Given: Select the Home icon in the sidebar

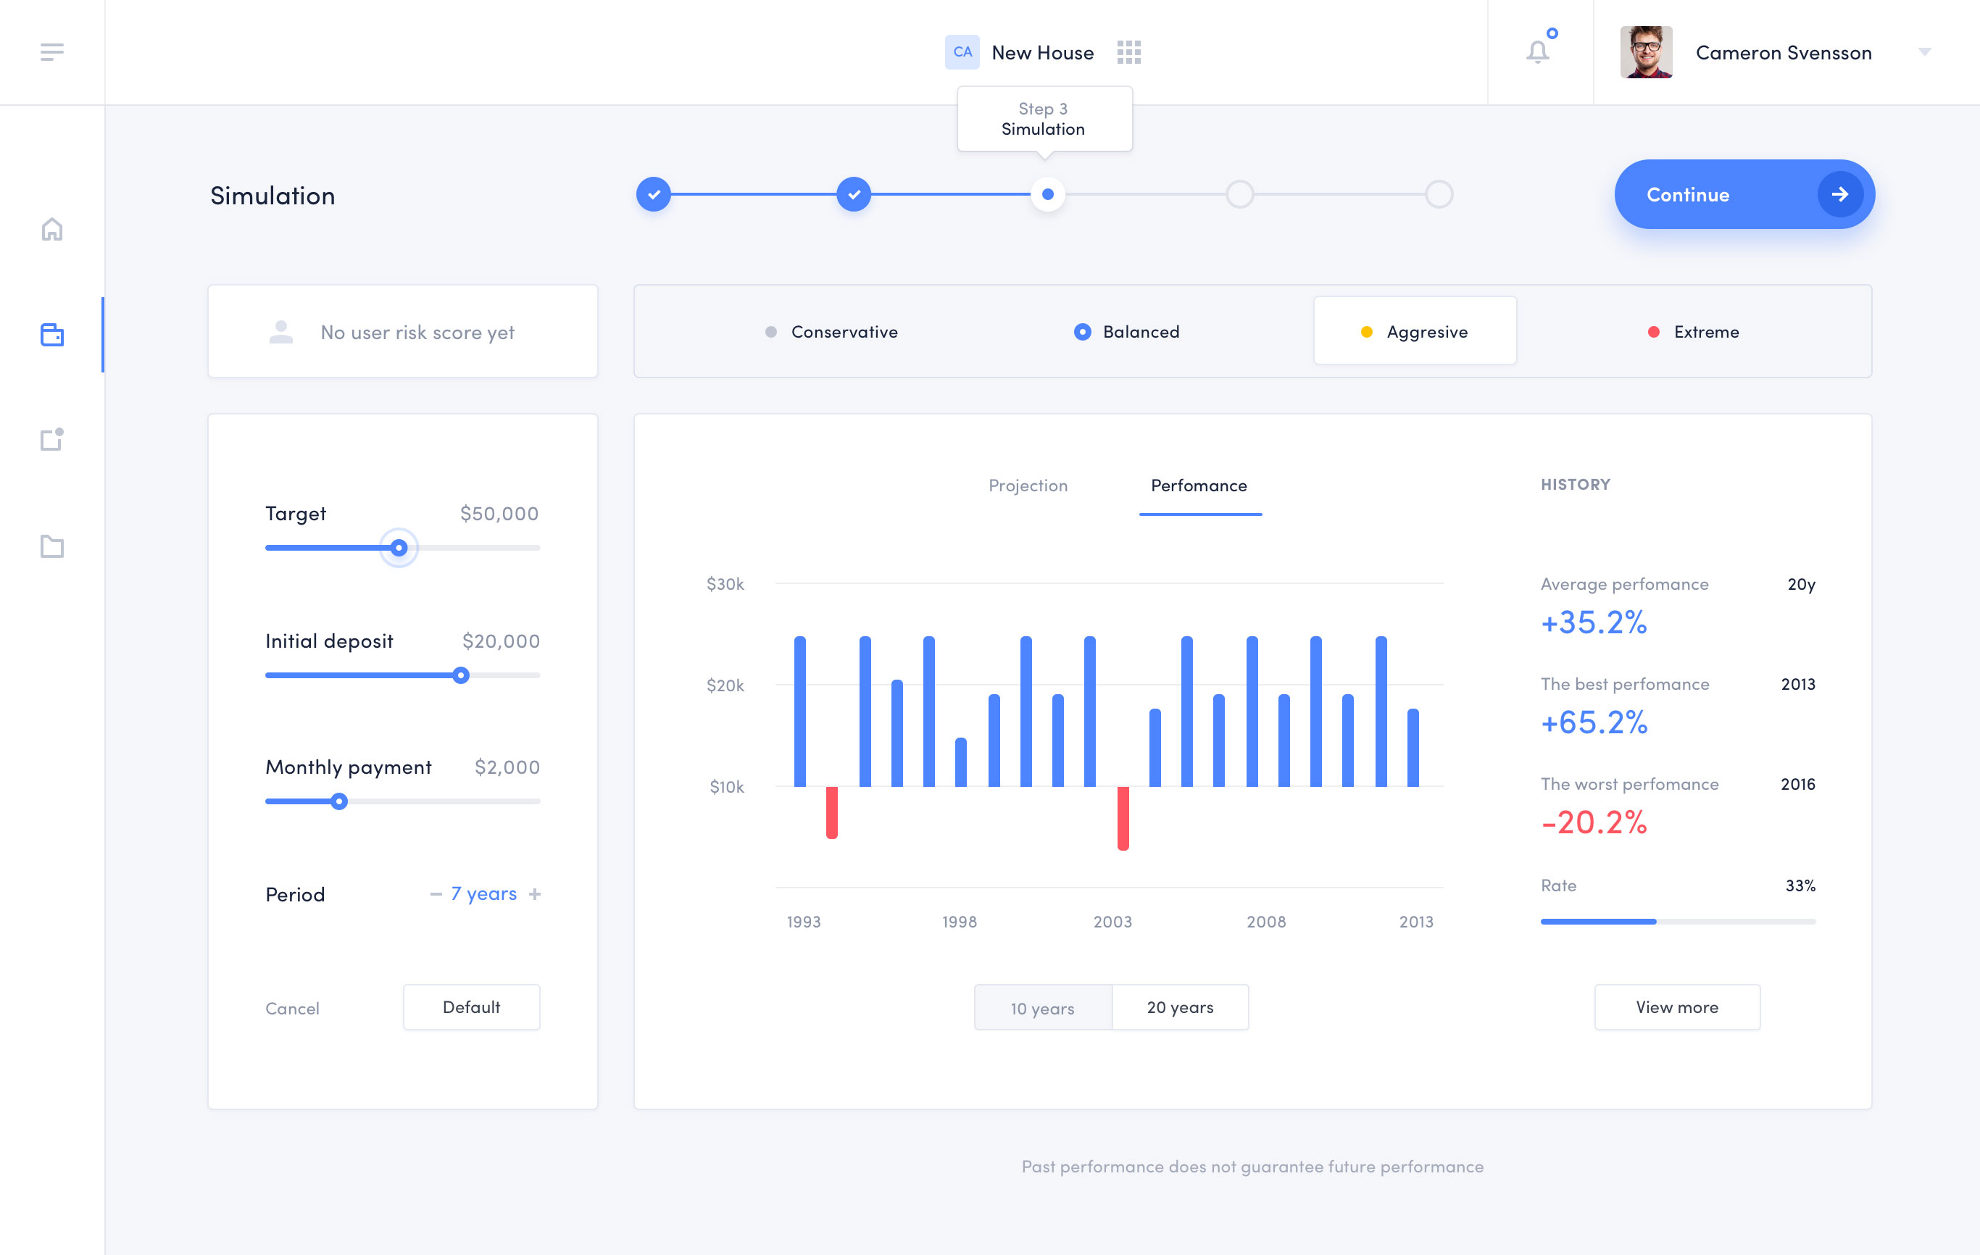Looking at the screenshot, I should [51, 230].
